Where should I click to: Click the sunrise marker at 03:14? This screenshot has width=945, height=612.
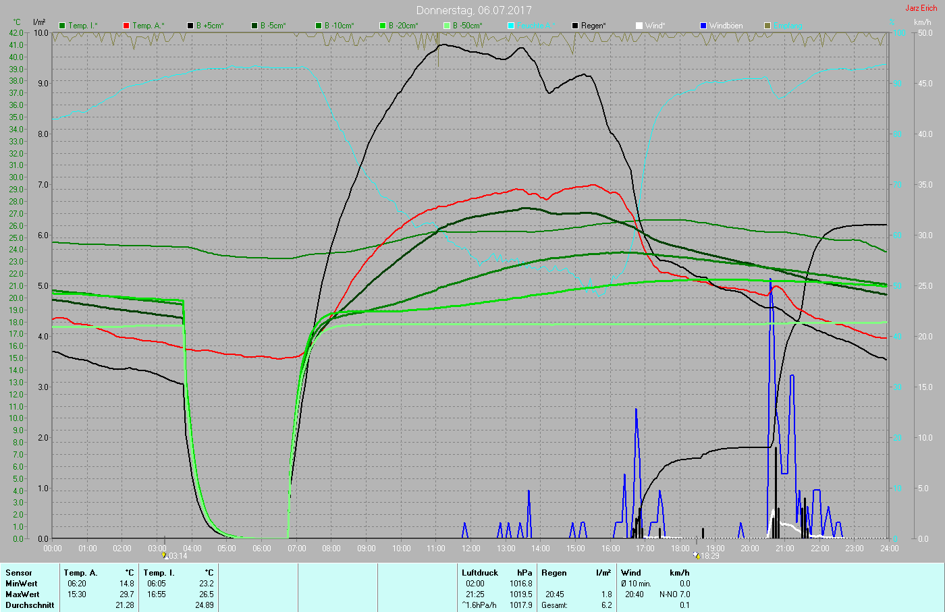(x=165, y=555)
